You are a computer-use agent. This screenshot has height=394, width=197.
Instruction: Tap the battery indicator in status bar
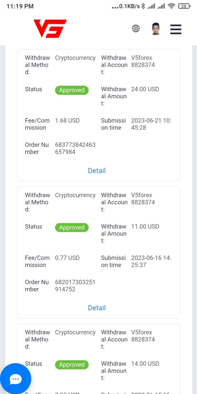tap(184, 6)
